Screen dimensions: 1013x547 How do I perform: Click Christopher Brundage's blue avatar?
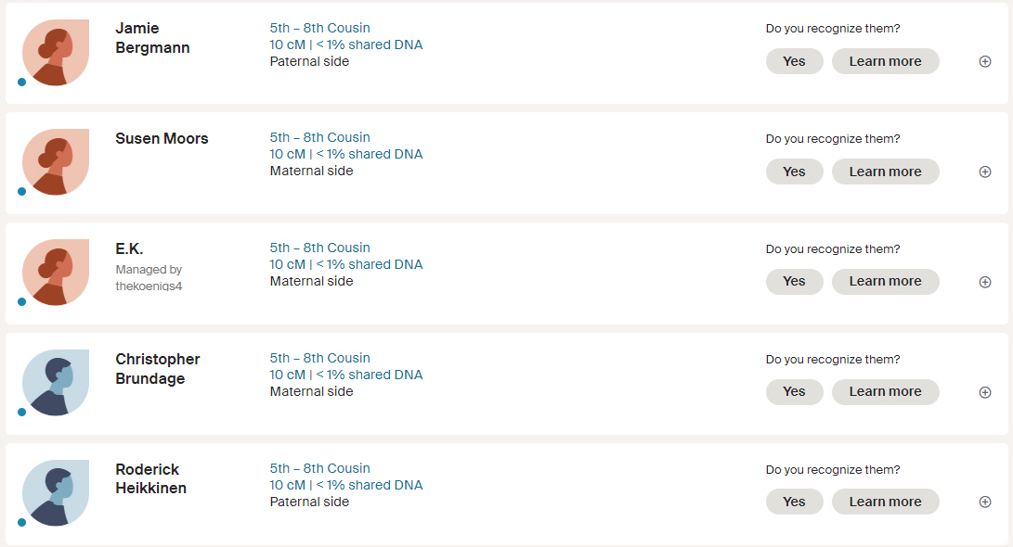[56, 383]
